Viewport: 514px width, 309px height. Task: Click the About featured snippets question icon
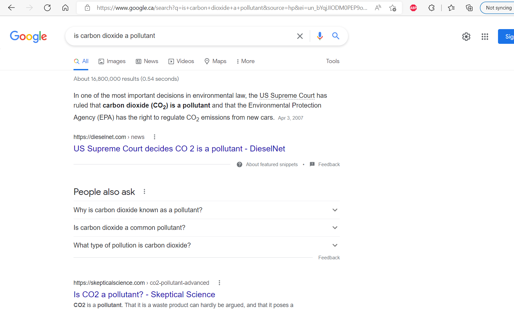(240, 164)
